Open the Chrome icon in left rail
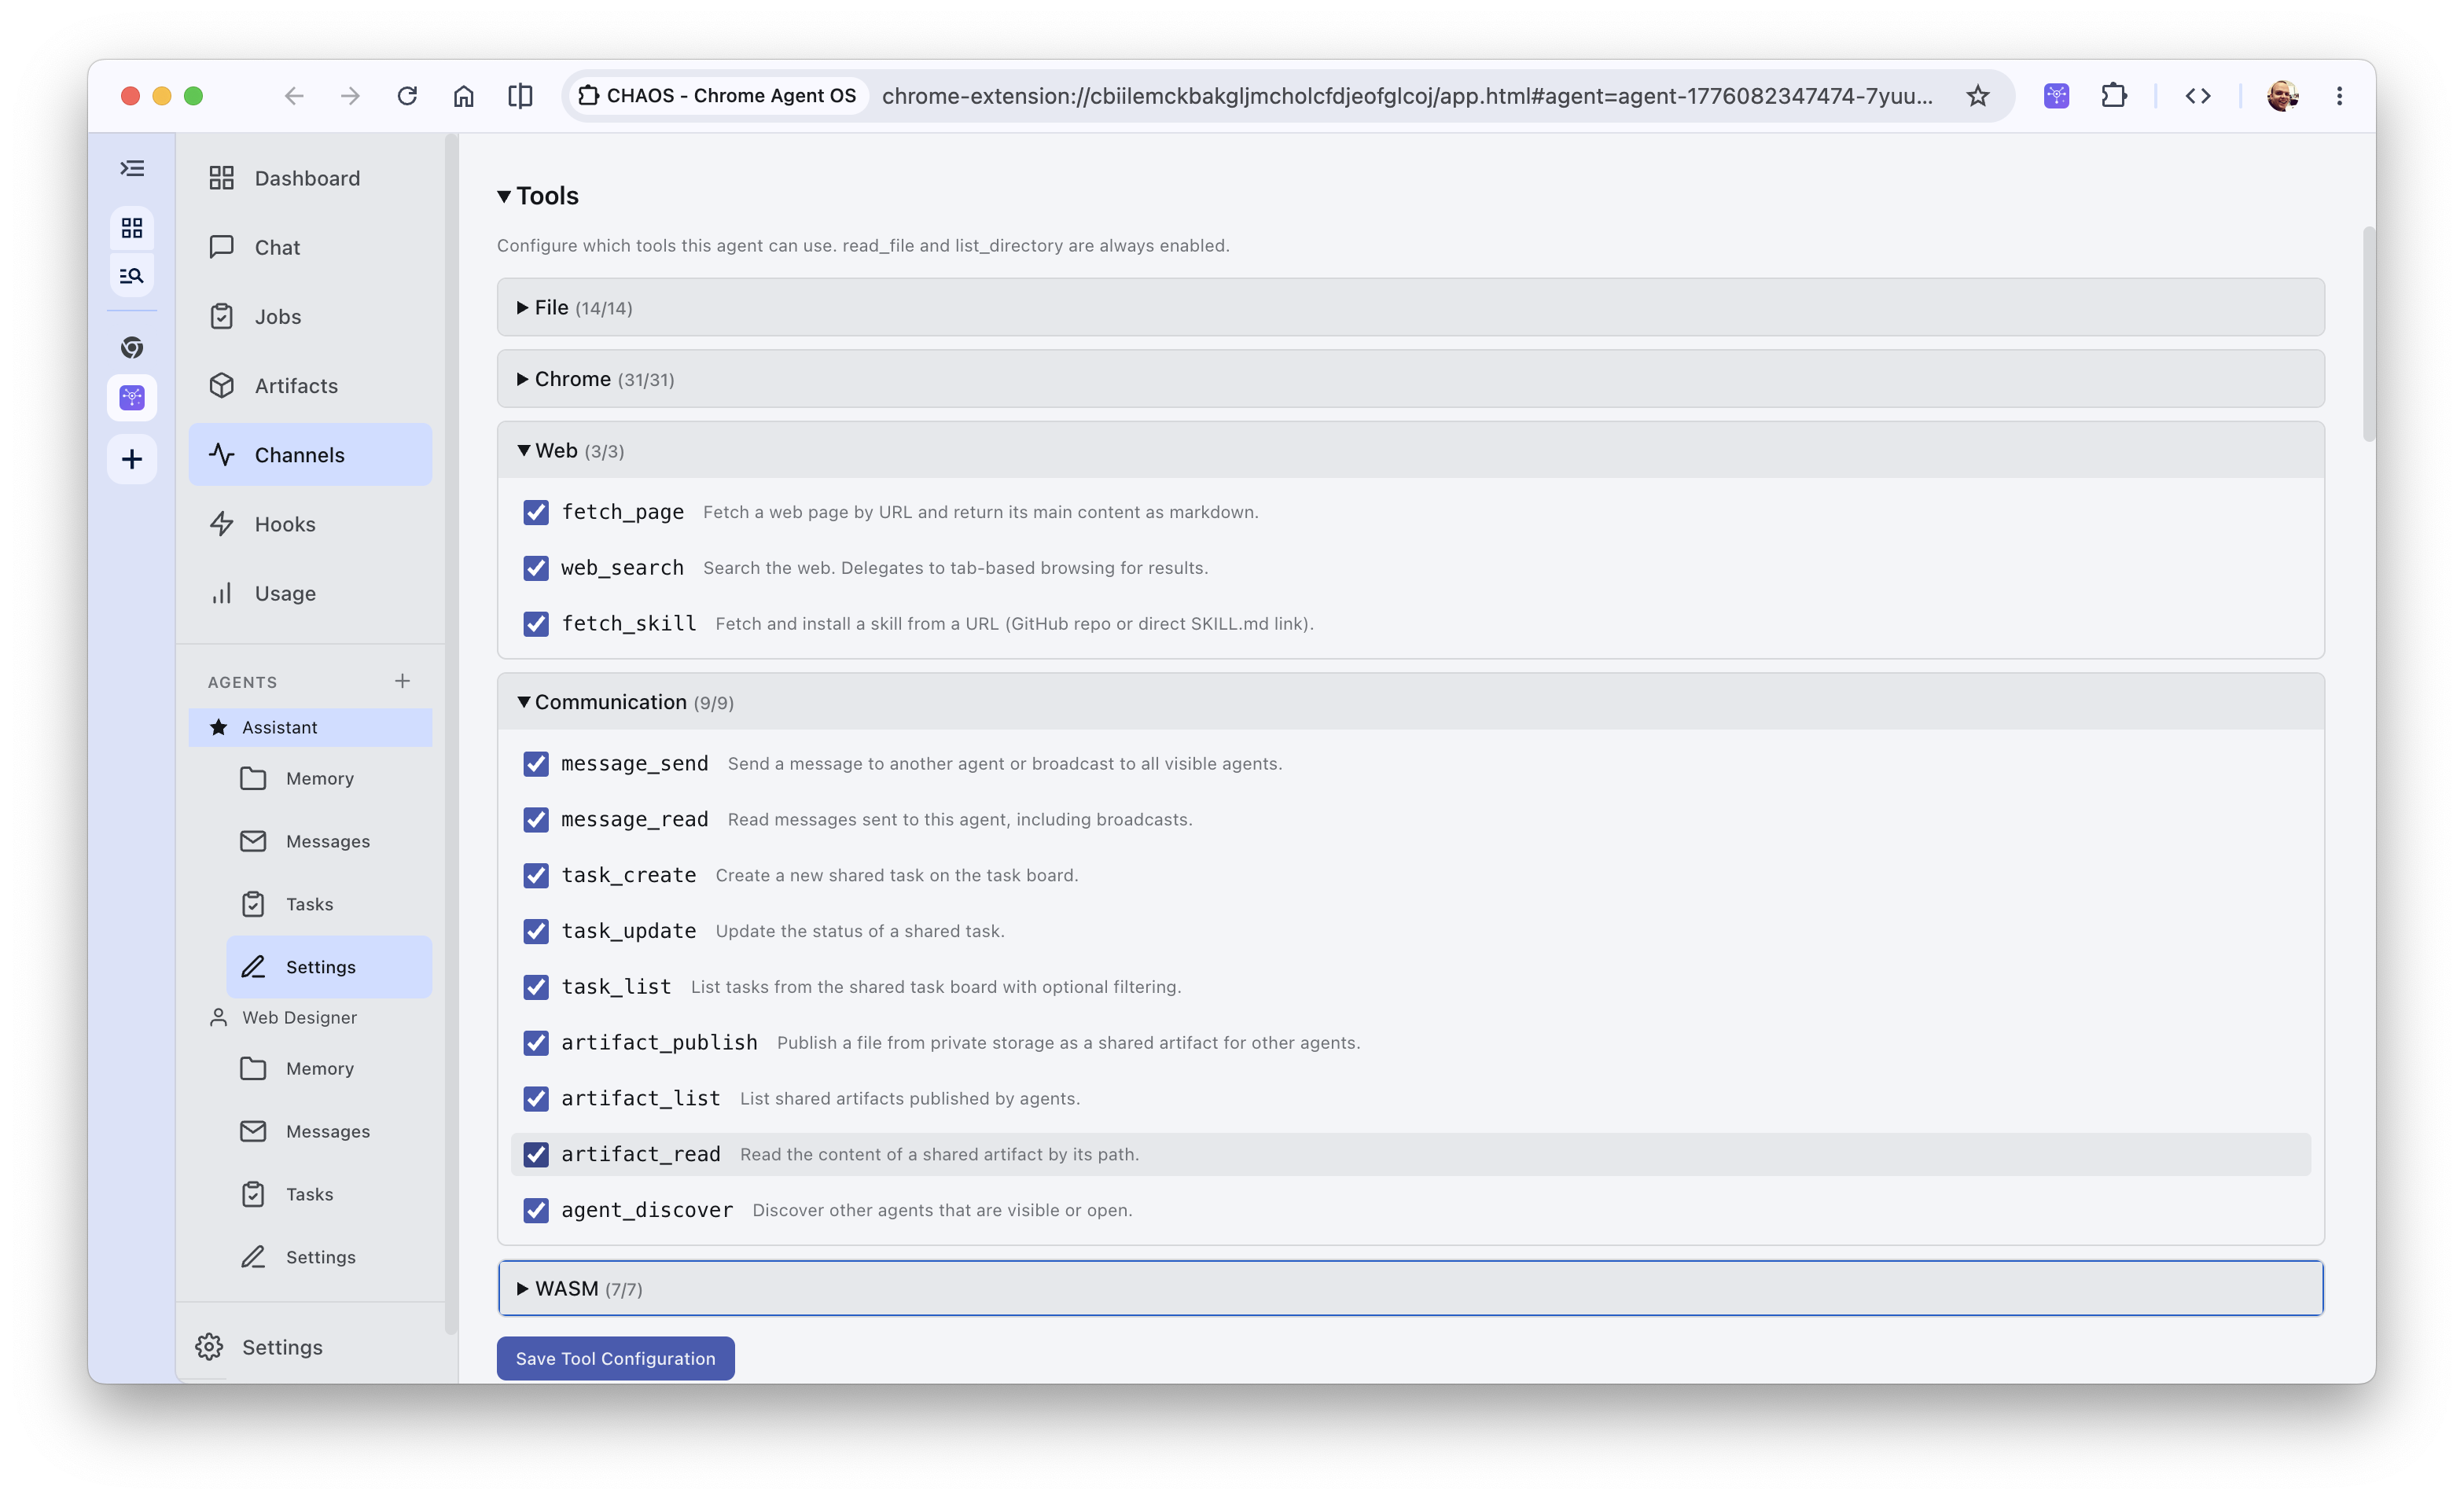 (x=132, y=347)
